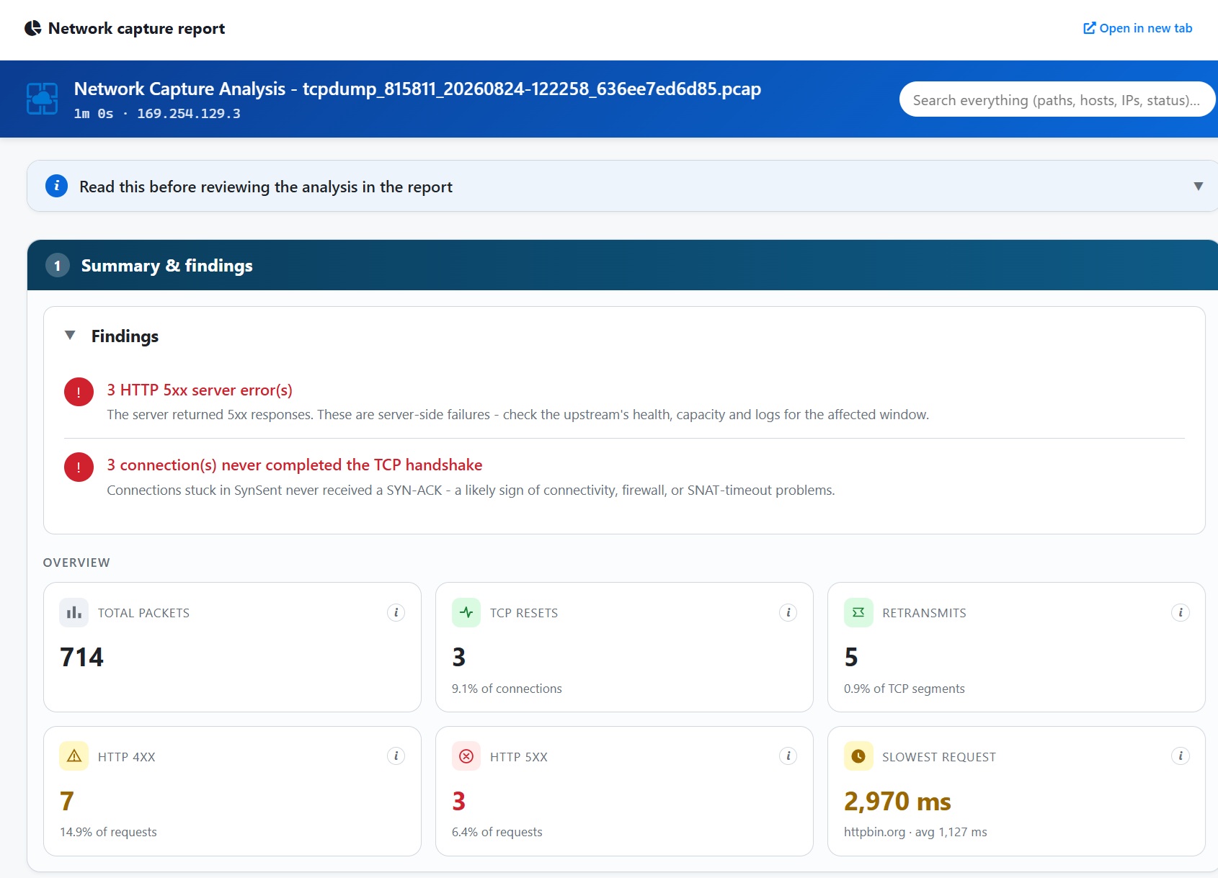
Task: Open the 3 HTTP 5xx server error(s) finding
Action: [200, 390]
